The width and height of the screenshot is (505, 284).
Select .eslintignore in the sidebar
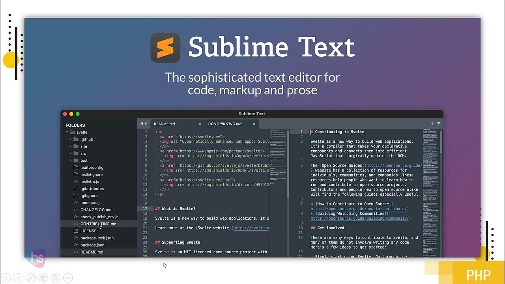tap(92, 175)
